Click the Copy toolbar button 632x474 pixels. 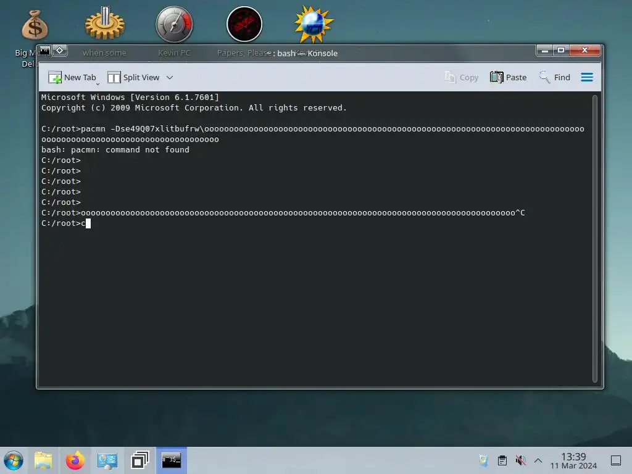point(462,77)
